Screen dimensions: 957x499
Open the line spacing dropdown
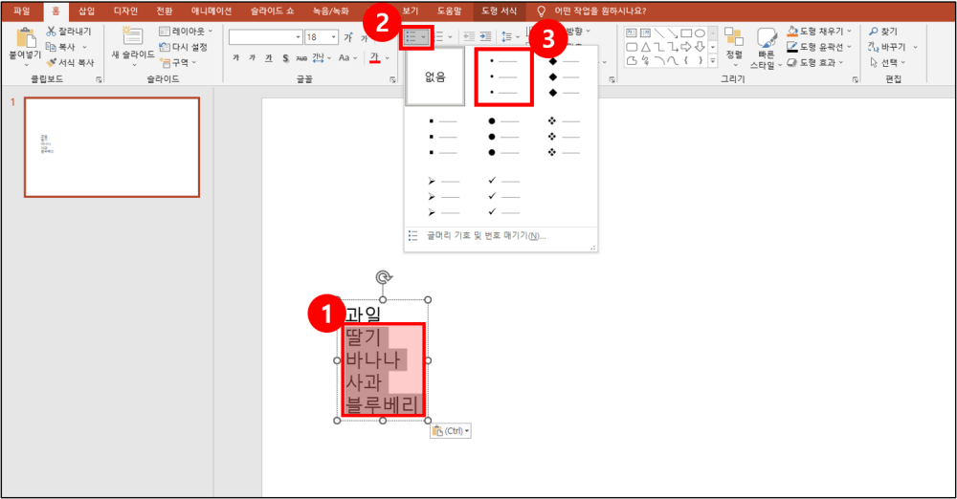tap(510, 37)
